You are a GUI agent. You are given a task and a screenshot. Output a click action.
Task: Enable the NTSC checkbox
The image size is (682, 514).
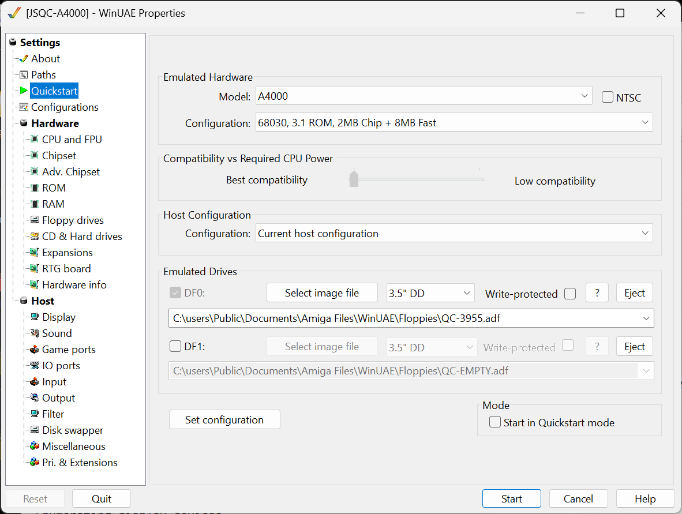click(x=607, y=97)
